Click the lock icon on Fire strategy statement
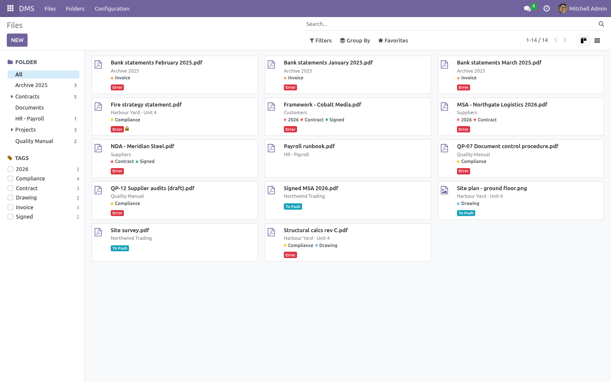 tap(127, 129)
